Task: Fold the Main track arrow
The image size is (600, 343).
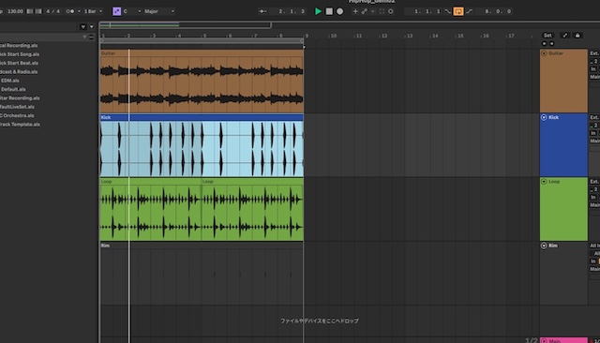Action: [x=544, y=341]
